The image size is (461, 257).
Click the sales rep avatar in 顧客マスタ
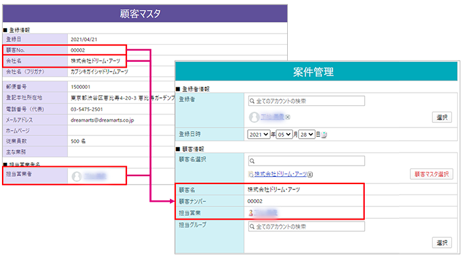tap(77, 176)
